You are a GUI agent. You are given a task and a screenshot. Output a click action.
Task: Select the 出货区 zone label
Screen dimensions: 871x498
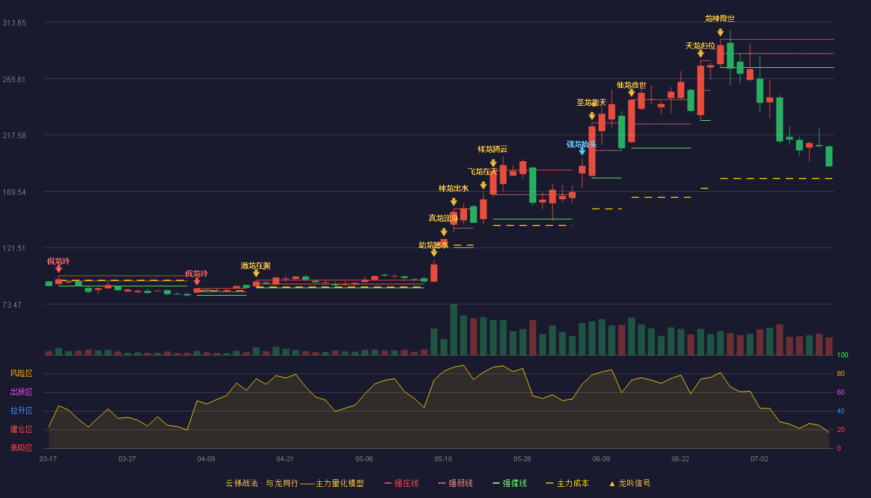tap(21, 392)
